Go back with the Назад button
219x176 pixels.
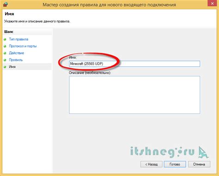click(x=152, y=164)
